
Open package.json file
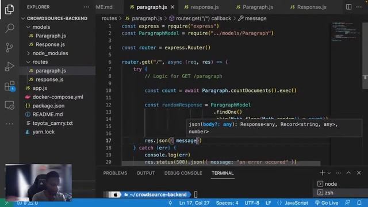[48, 106]
